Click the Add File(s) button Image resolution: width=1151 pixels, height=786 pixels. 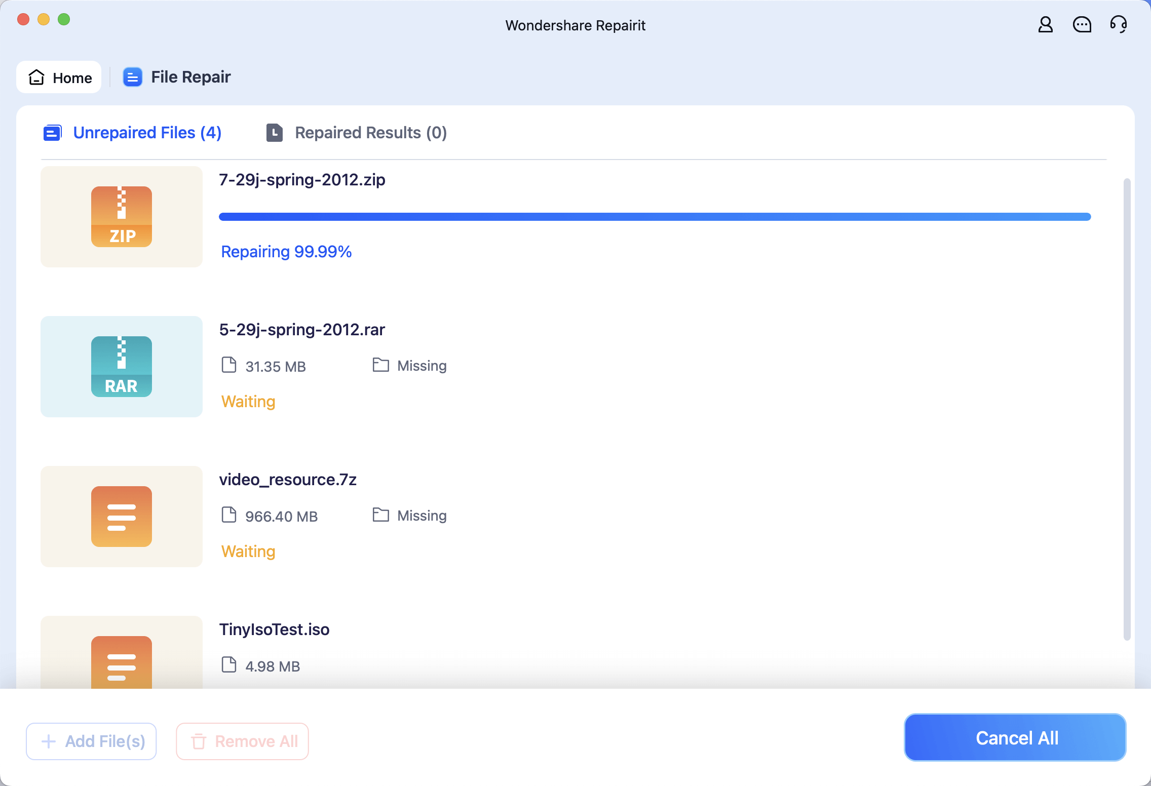91,741
